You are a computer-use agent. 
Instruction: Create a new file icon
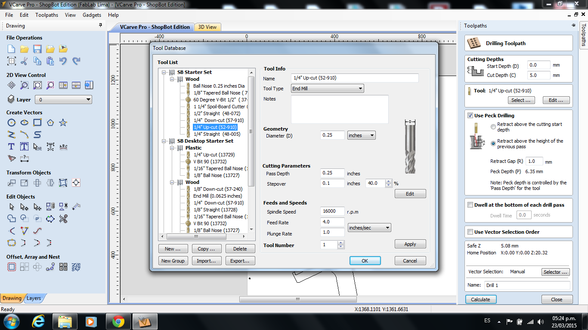click(x=12, y=49)
